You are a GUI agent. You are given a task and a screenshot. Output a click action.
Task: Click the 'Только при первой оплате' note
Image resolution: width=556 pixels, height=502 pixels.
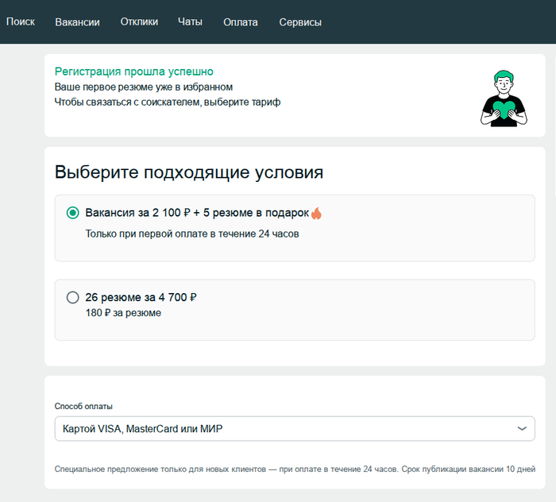tap(191, 234)
